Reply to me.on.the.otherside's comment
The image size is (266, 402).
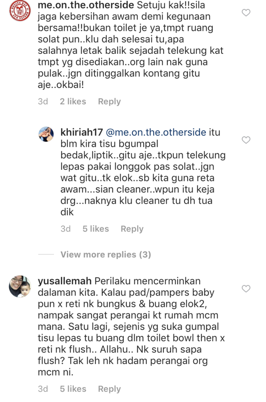[109, 102]
